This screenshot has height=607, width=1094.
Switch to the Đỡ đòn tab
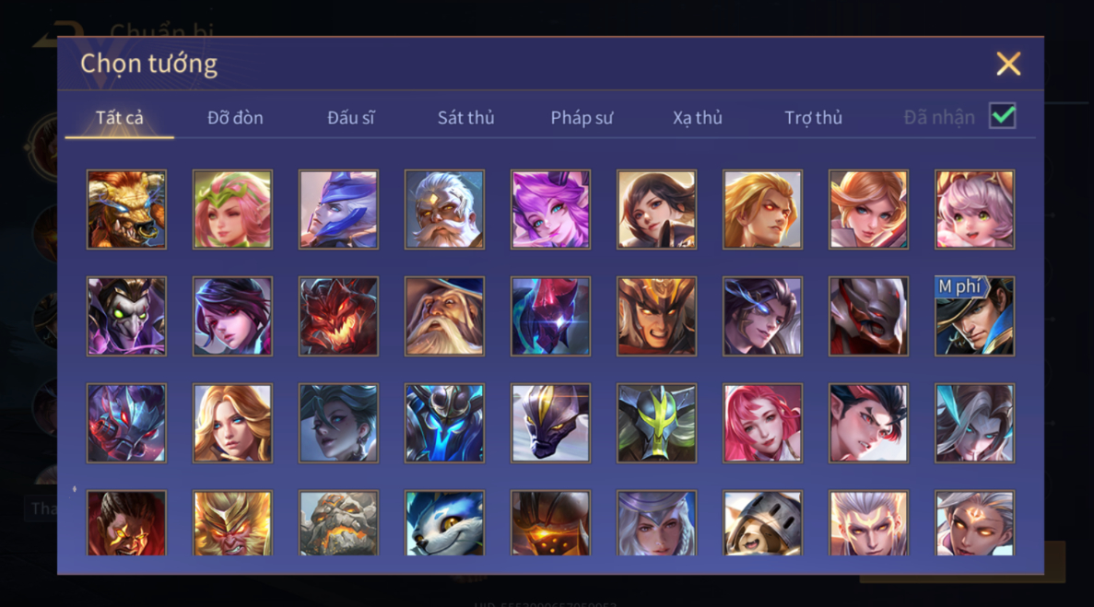[235, 118]
